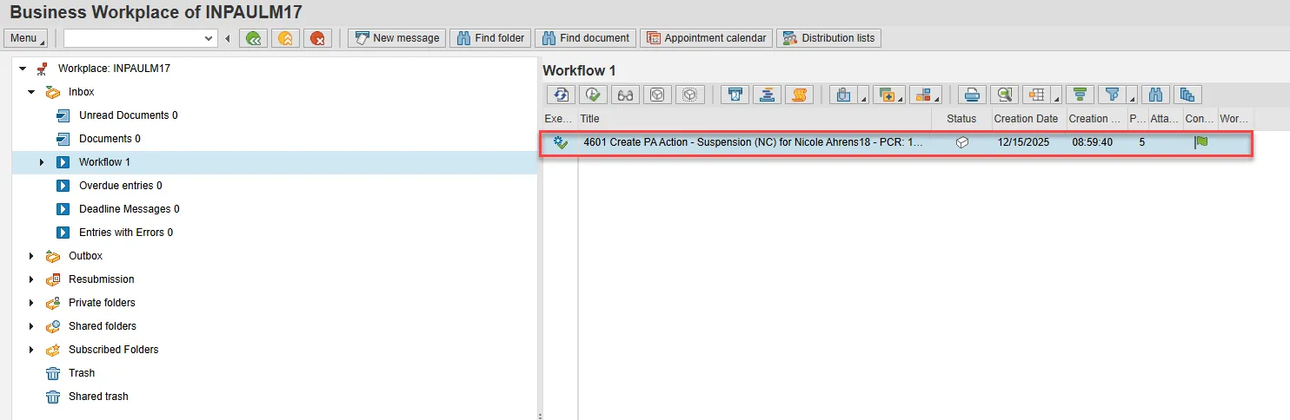Click the print preview magnifier icon
This screenshot has height=420, width=1290.
click(x=1005, y=95)
